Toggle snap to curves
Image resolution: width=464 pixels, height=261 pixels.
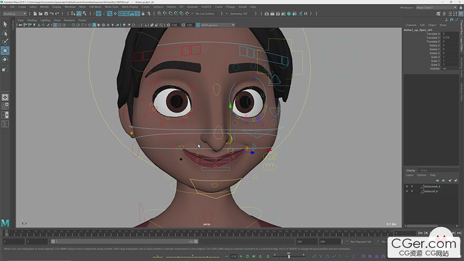pos(165,14)
